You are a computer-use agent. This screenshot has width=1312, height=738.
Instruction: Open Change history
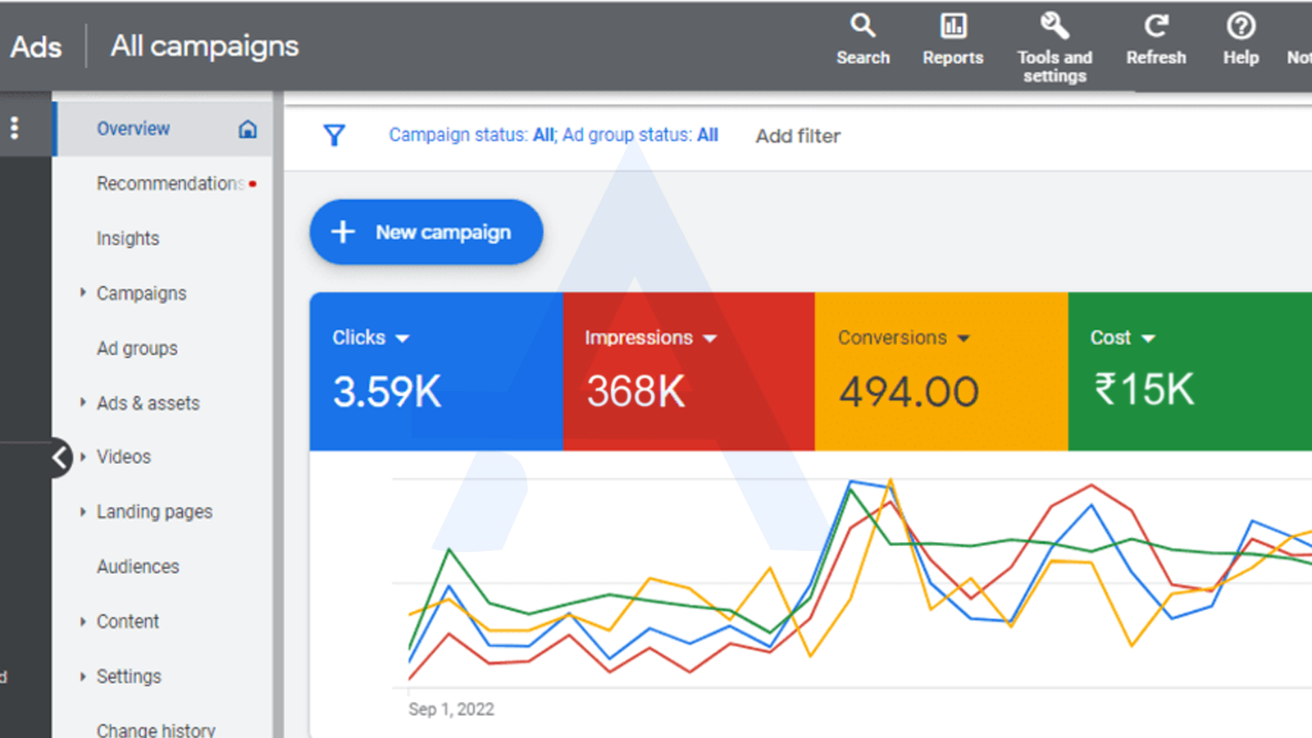coord(156,729)
